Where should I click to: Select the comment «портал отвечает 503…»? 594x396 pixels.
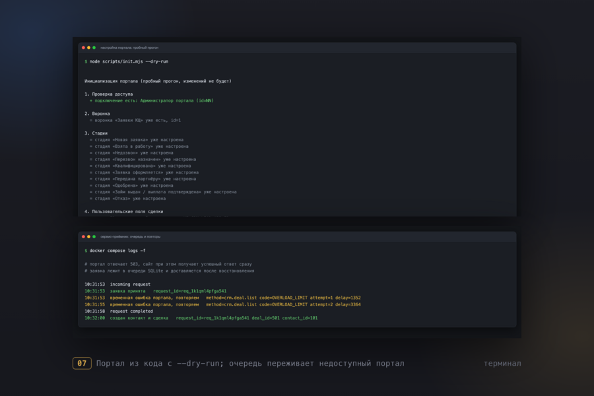pyautogui.click(x=168, y=264)
